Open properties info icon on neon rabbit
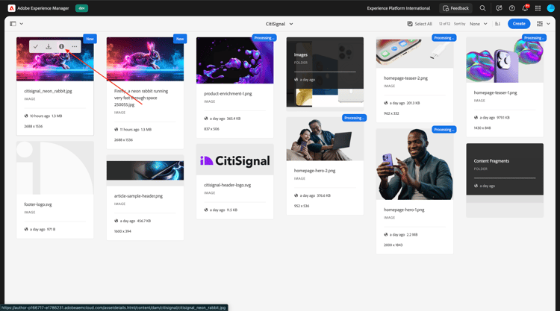 [61, 46]
